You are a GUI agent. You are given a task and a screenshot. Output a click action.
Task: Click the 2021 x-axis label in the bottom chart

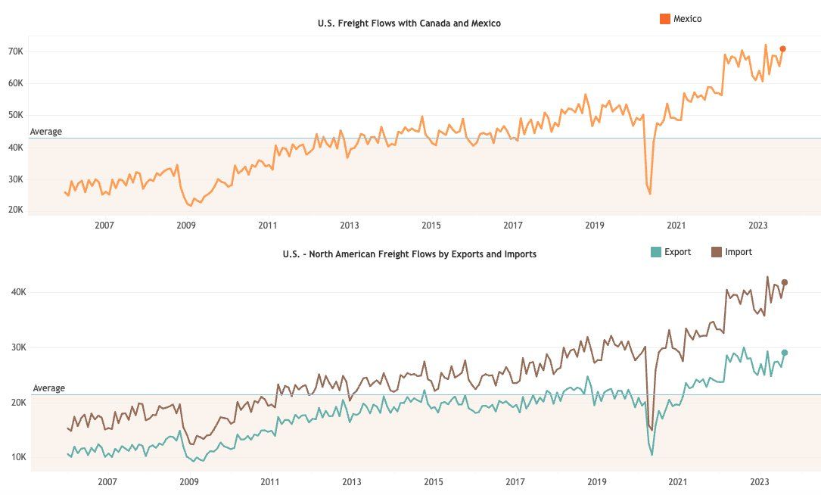point(678,481)
